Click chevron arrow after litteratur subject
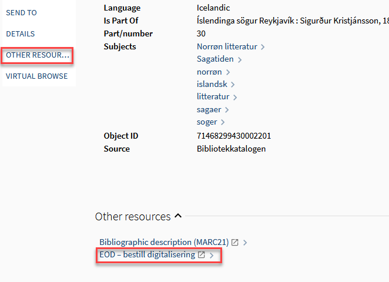This screenshot has width=389, height=282. [x=235, y=97]
